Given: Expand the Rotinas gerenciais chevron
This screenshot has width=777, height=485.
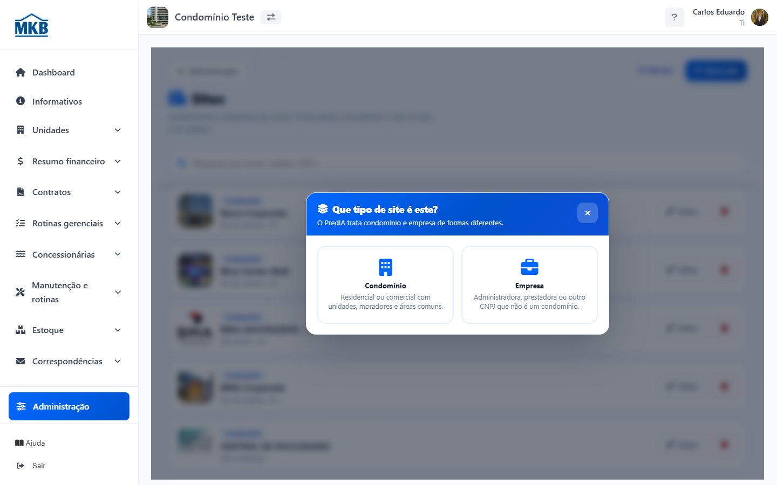Looking at the screenshot, I should click(118, 223).
